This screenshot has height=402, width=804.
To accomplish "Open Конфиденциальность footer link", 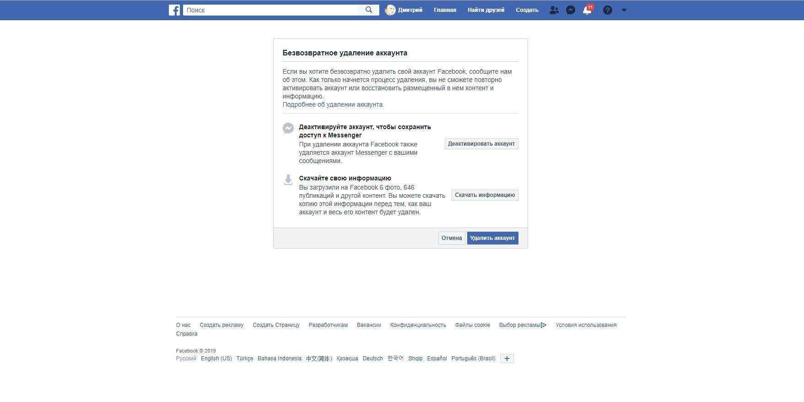I will (x=418, y=325).
